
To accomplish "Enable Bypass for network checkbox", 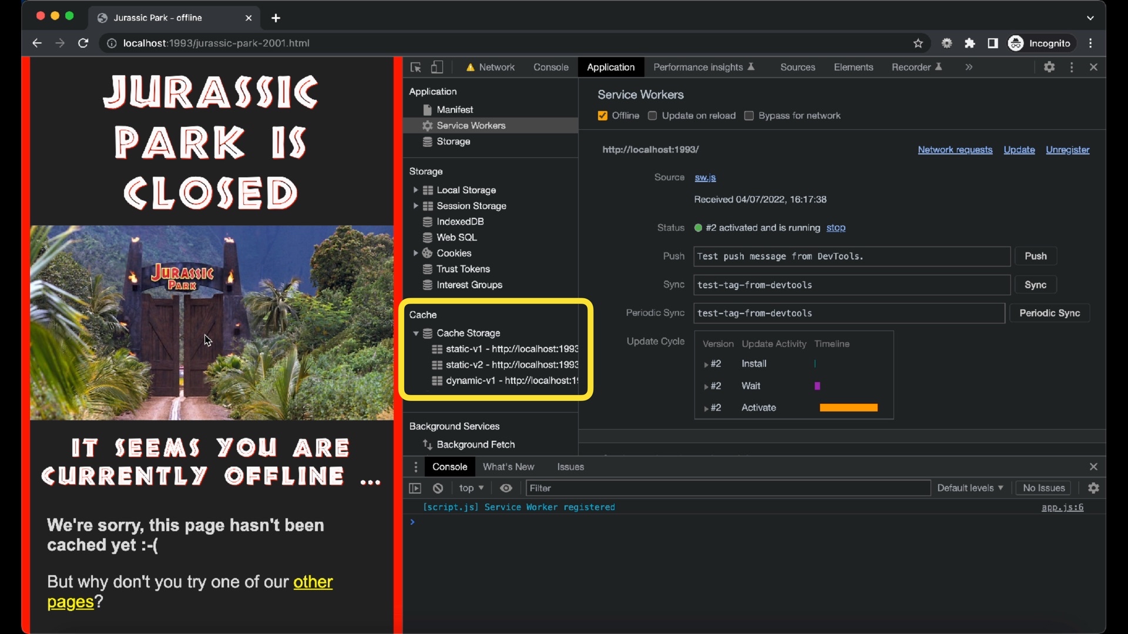I will (x=749, y=116).
